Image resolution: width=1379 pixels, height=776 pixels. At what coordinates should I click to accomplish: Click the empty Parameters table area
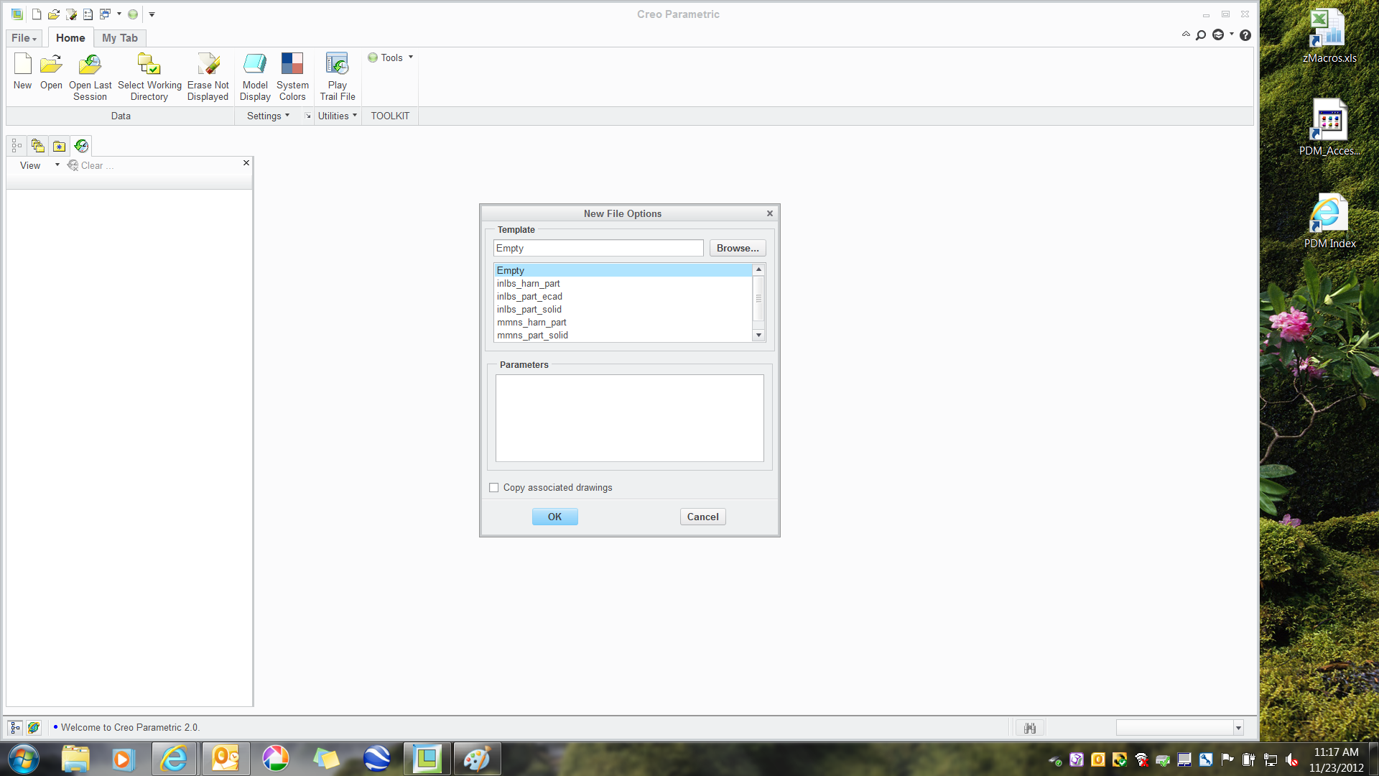point(629,418)
